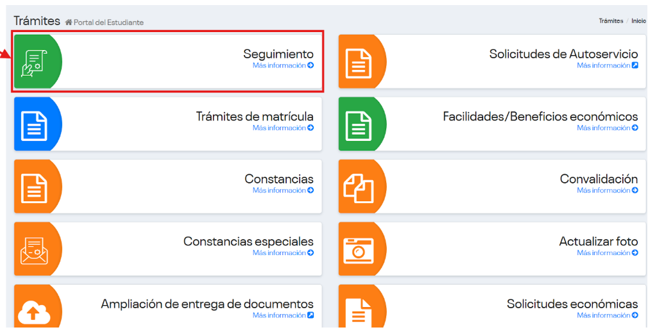Image resolution: width=648 pixels, height=332 pixels.
Task: Click the blue Trámites de matrícula icon
Action: pyautogui.click(x=33, y=124)
